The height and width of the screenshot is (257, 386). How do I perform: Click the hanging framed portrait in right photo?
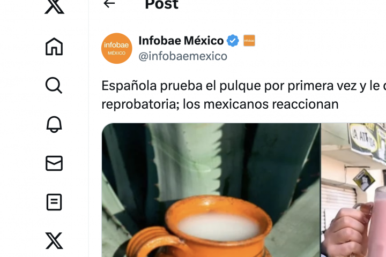point(364,180)
